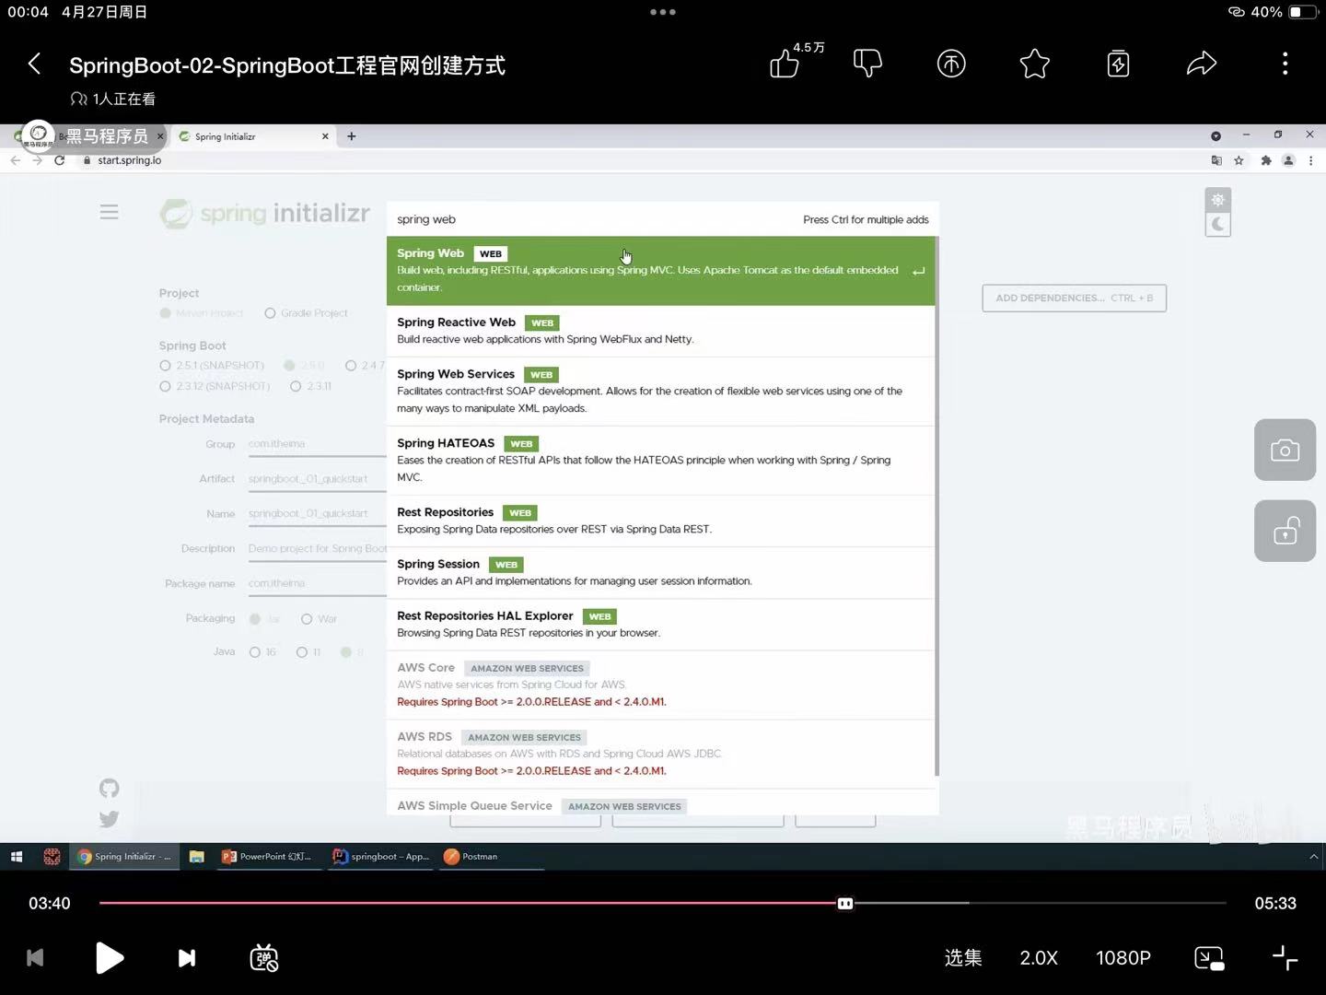Screen dimensions: 1326x995
Task: Select Java 11 radio button
Action: tap(301, 652)
